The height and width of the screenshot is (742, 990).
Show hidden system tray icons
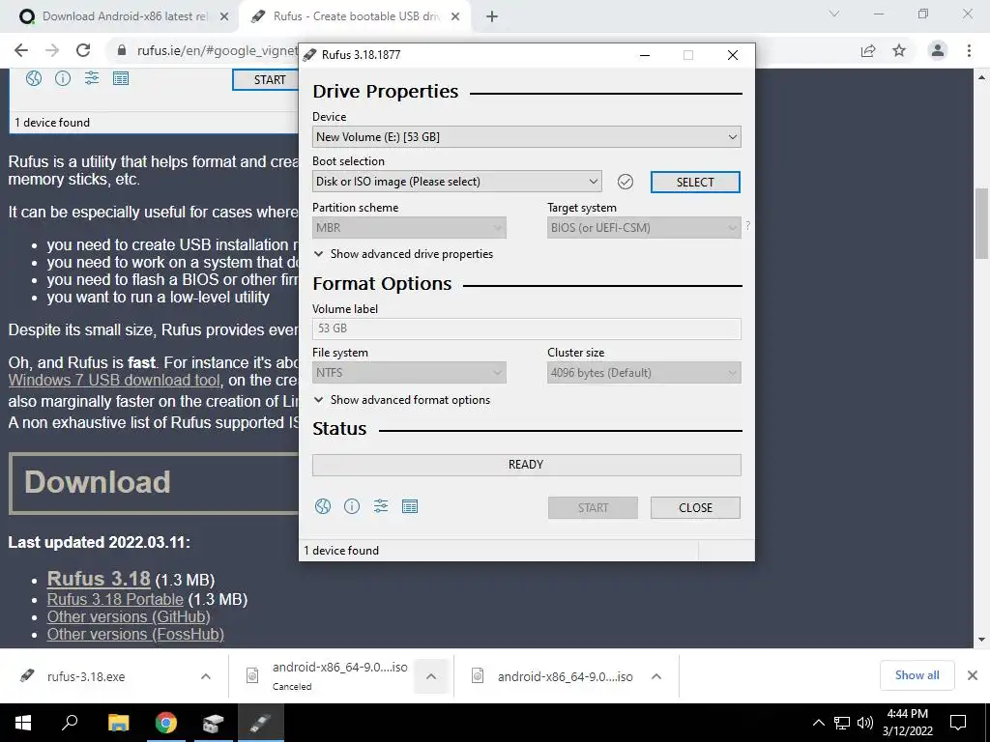point(818,723)
